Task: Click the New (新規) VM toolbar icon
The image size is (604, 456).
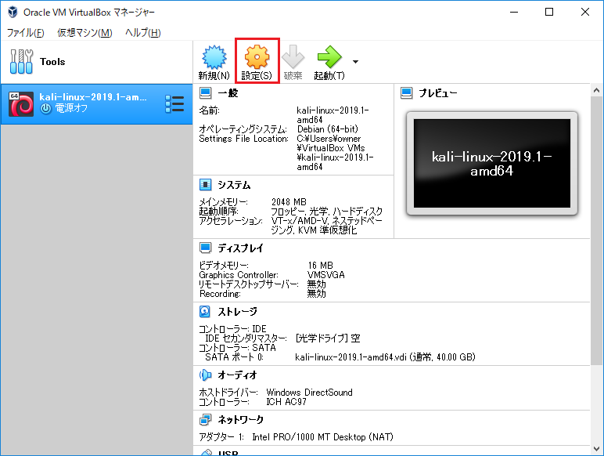Action: tap(214, 57)
